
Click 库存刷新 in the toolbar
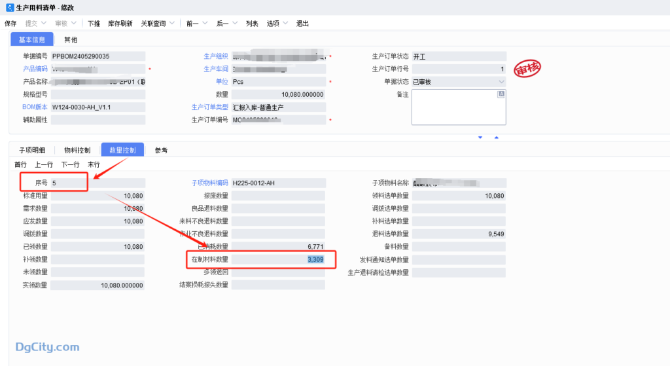pyautogui.click(x=120, y=24)
